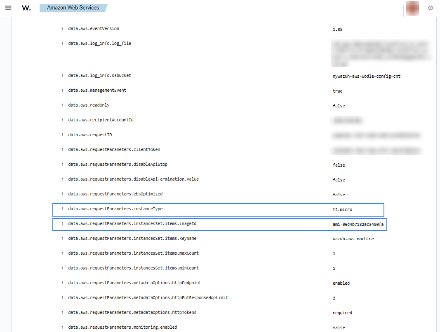Click the t2.micro instance type value
The width and height of the screenshot is (440, 332).
pos(342,210)
